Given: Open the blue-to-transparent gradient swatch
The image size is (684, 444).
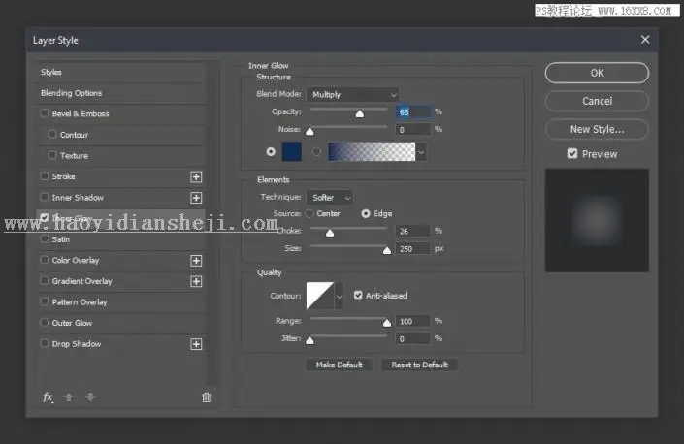Looking at the screenshot, I should pyautogui.click(x=372, y=151).
